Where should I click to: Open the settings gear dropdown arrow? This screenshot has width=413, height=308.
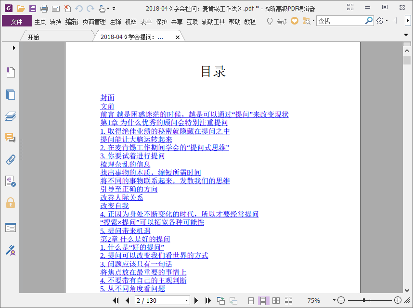(x=387, y=21)
